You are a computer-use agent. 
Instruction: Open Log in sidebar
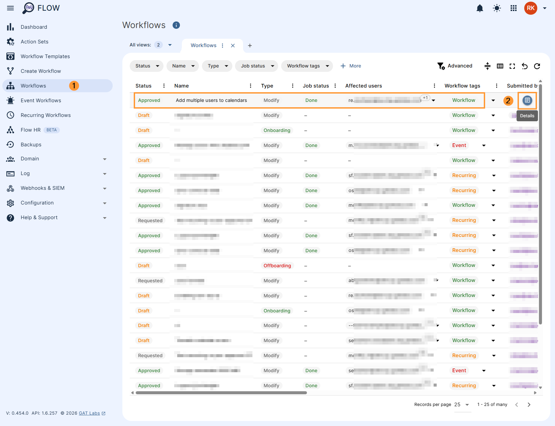25,173
